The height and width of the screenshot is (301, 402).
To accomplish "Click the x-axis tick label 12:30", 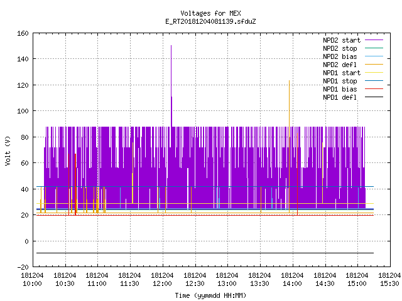I will [x=195, y=284].
